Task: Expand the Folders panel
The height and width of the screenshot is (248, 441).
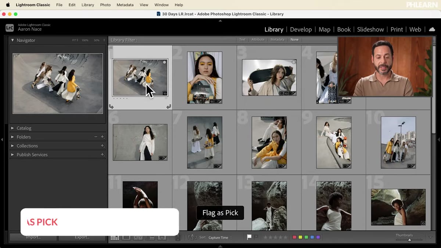Action: (12, 137)
